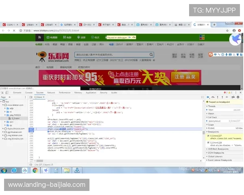Open the Performance tab
The height and width of the screenshot is (195, 244).
point(65,93)
